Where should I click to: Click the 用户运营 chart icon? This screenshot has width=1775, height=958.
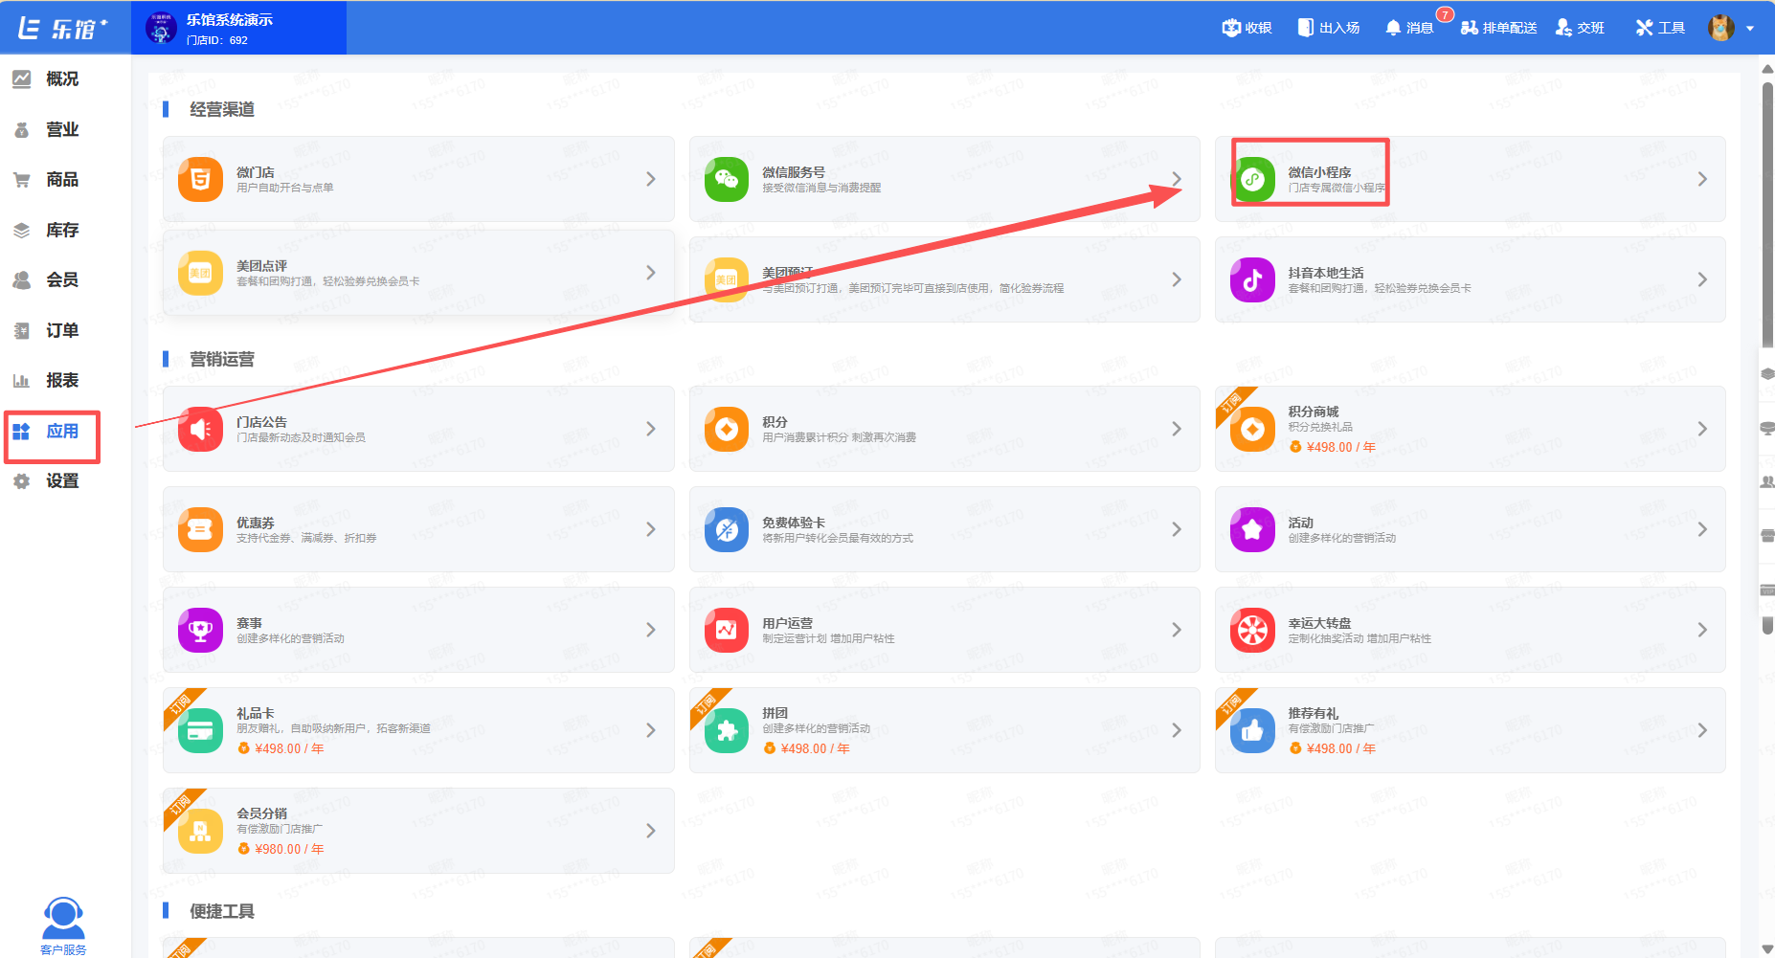coord(727,630)
